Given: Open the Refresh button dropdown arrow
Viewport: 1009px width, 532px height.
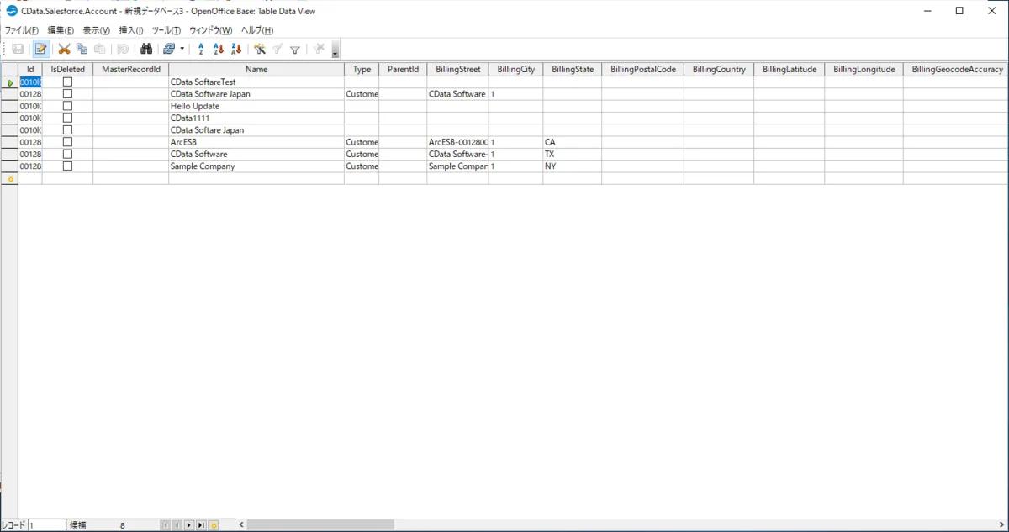Looking at the screenshot, I should click(x=182, y=50).
